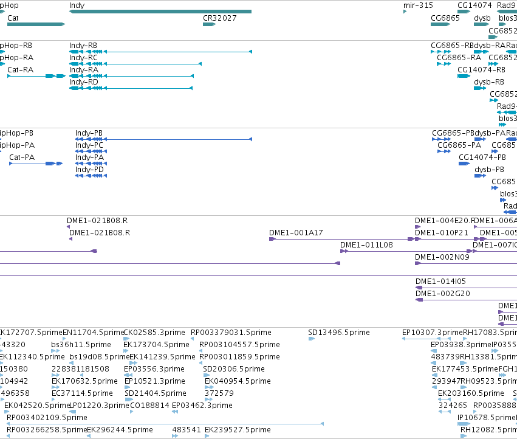
Task: Select the EK173704.5prime EST label
Action: [x=156, y=345]
